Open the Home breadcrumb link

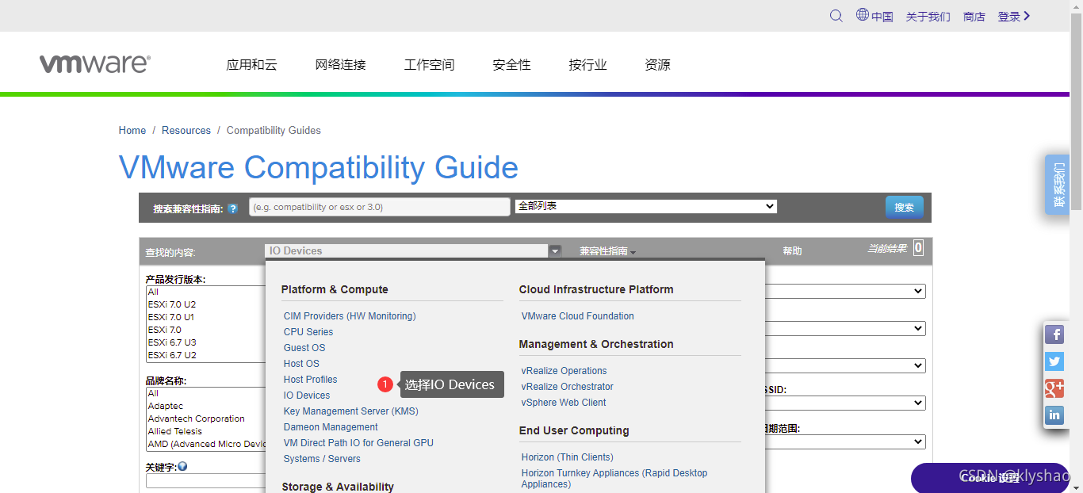[132, 130]
